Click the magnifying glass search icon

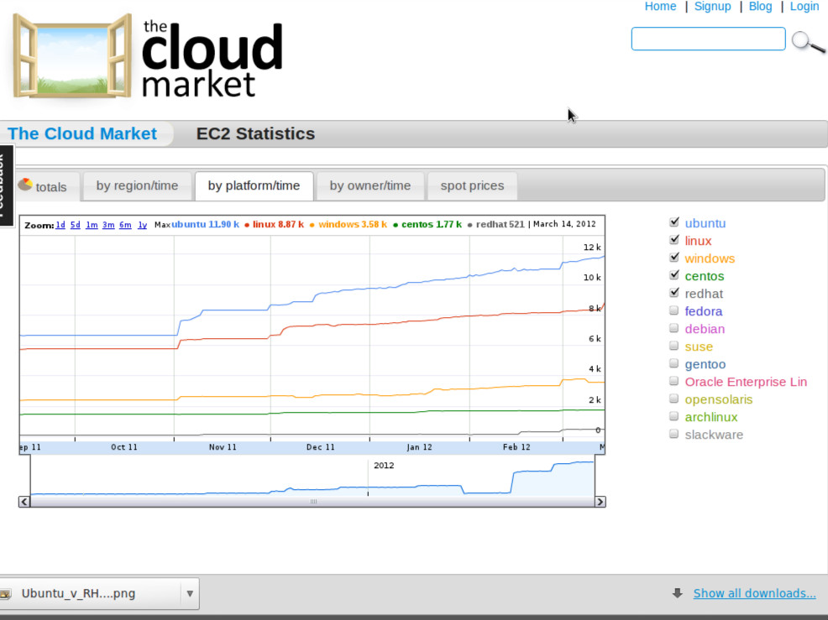[x=808, y=42]
